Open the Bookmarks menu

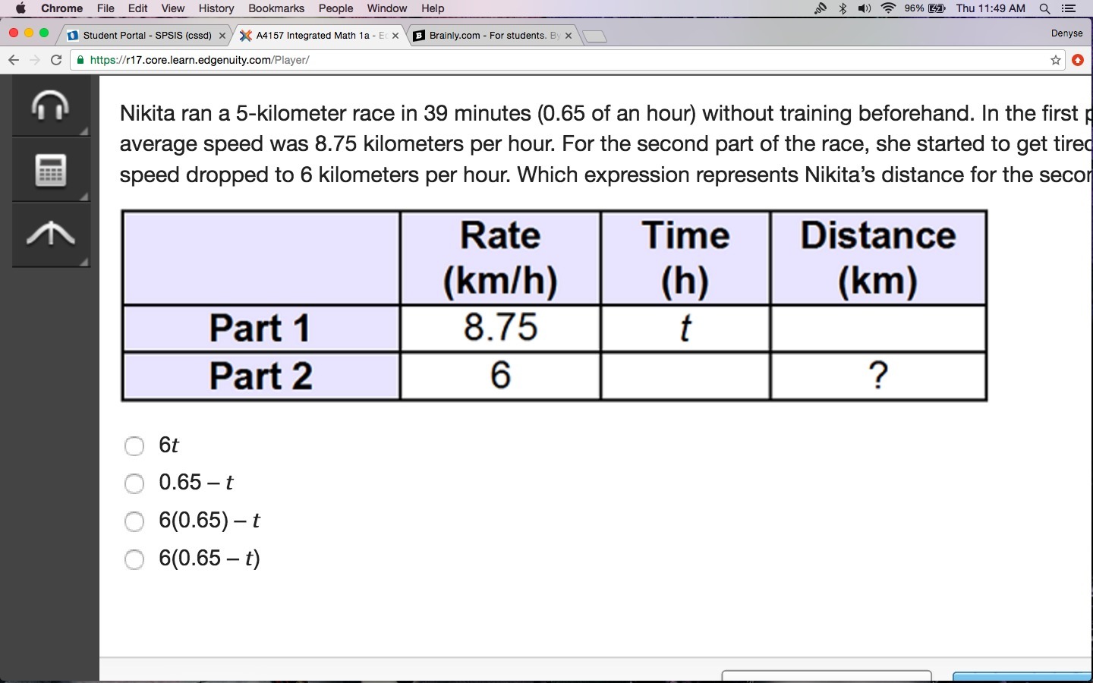276,8
